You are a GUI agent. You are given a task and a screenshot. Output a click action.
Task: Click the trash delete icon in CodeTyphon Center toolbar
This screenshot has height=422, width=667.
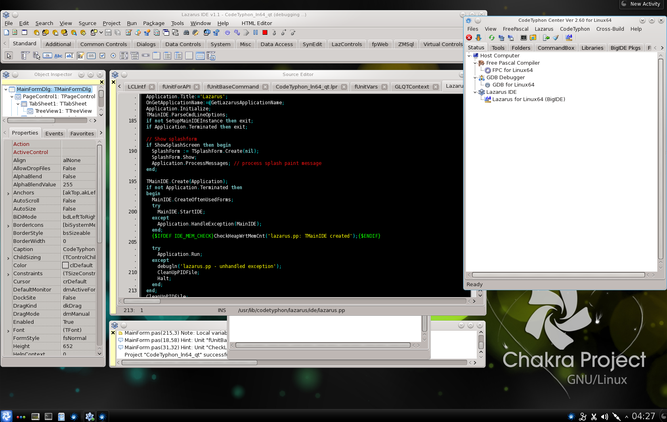(501, 38)
